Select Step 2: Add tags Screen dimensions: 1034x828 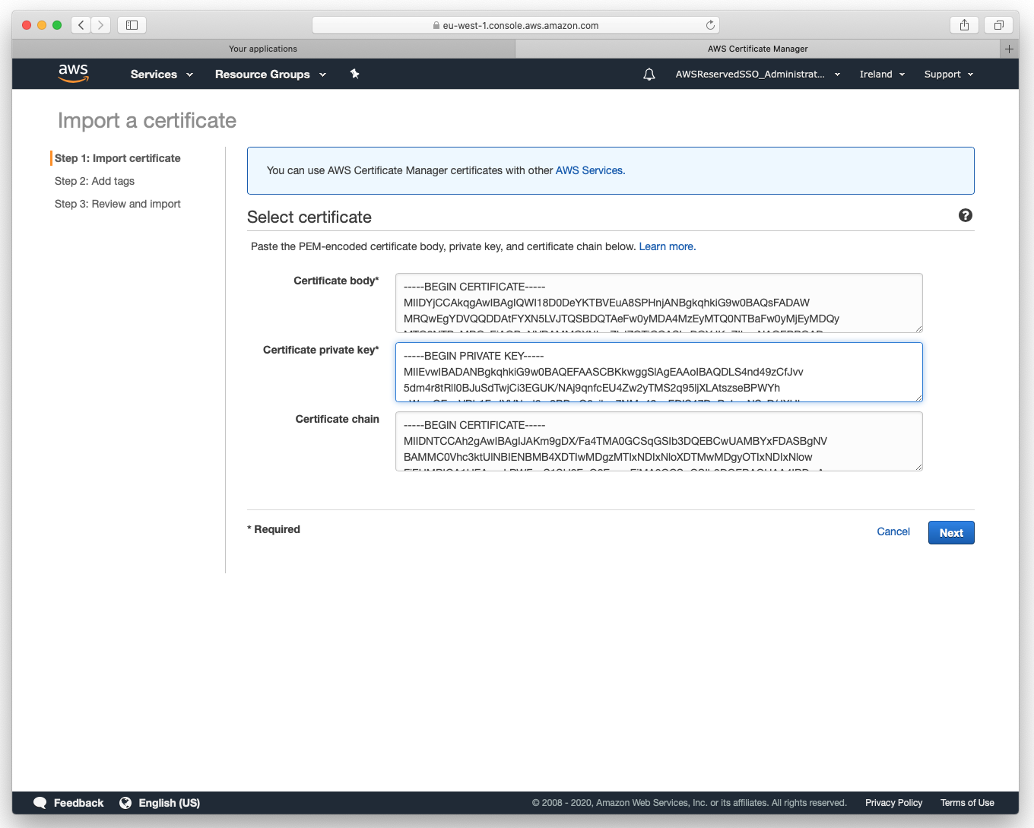coord(94,181)
